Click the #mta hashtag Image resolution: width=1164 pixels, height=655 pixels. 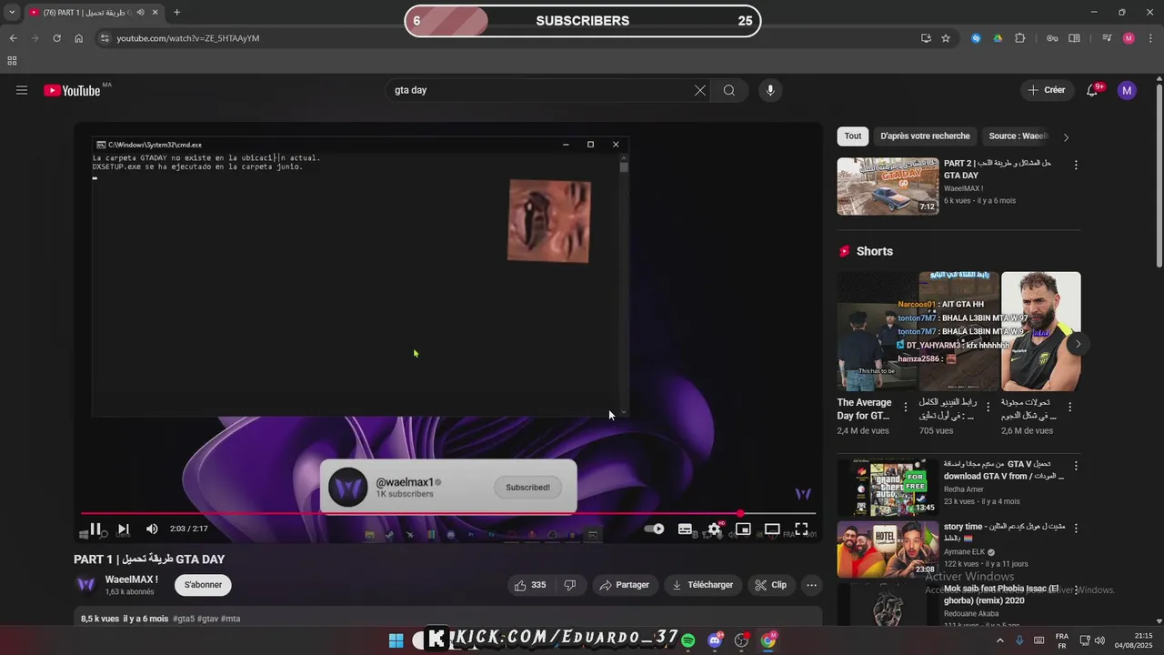point(231,619)
